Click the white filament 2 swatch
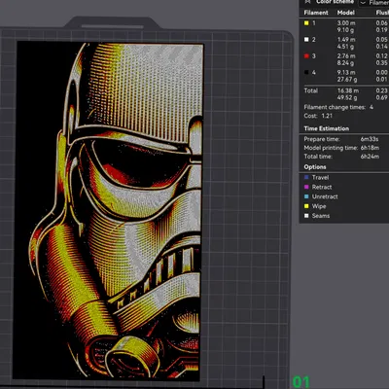 306,40
